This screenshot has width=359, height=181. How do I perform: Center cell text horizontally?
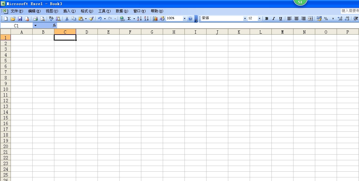pyautogui.click(x=296, y=19)
